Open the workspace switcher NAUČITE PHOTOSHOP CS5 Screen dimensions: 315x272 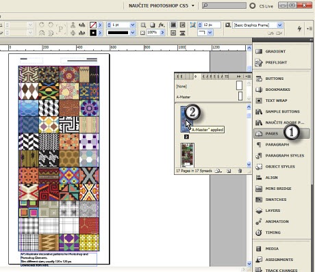point(162,5)
